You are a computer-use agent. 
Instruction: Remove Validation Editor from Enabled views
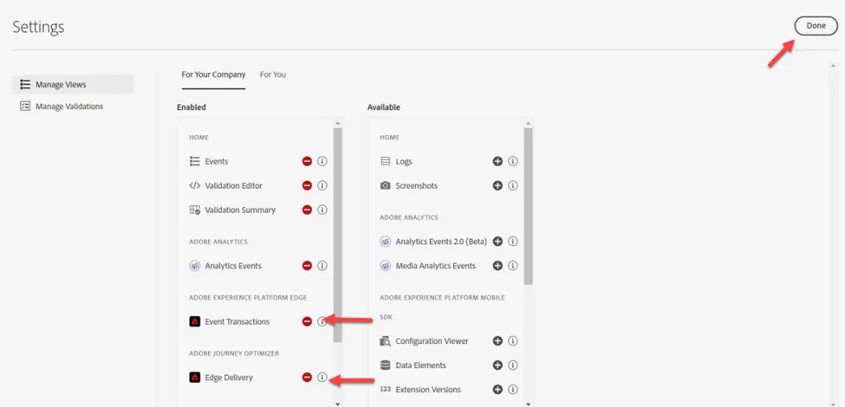pyautogui.click(x=307, y=185)
